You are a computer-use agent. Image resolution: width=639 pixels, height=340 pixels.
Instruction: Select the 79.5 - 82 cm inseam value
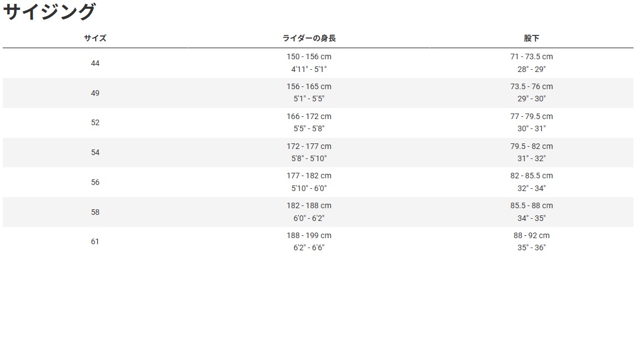pyautogui.click(x=531, y=146)
